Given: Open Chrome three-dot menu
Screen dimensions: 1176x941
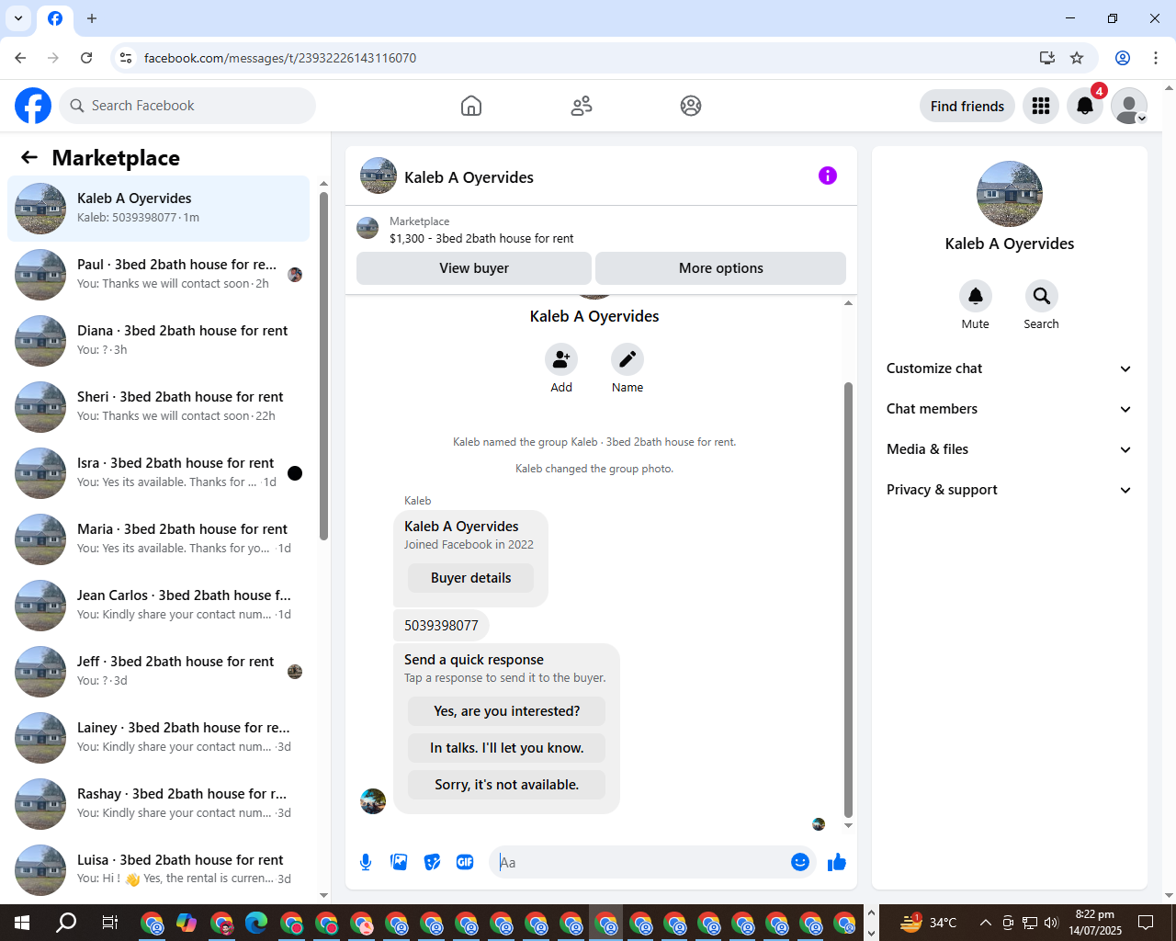Looking at the screenshot, I should click(1156, 58).
